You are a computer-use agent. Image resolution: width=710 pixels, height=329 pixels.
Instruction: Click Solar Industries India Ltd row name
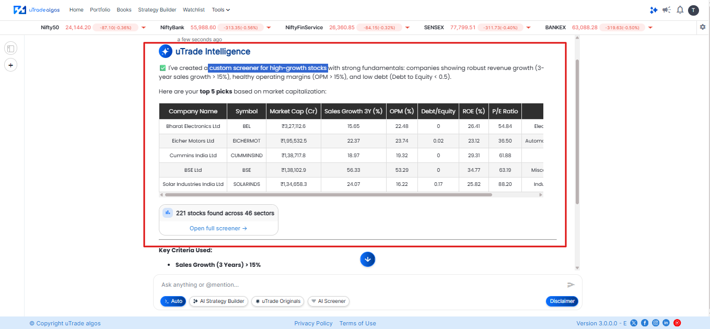coord(193,184)
